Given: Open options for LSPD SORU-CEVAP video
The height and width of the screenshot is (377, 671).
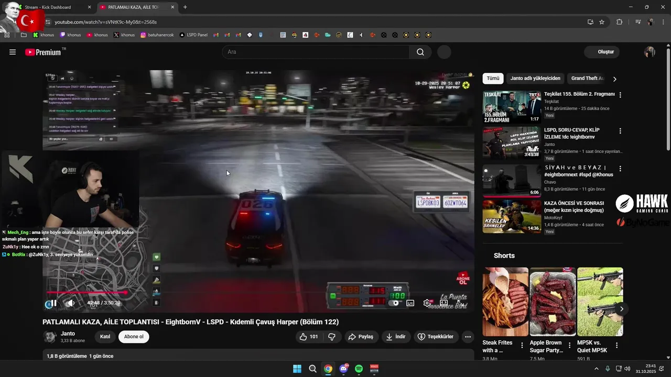Looking at the screenshot, I should (620, 131).
